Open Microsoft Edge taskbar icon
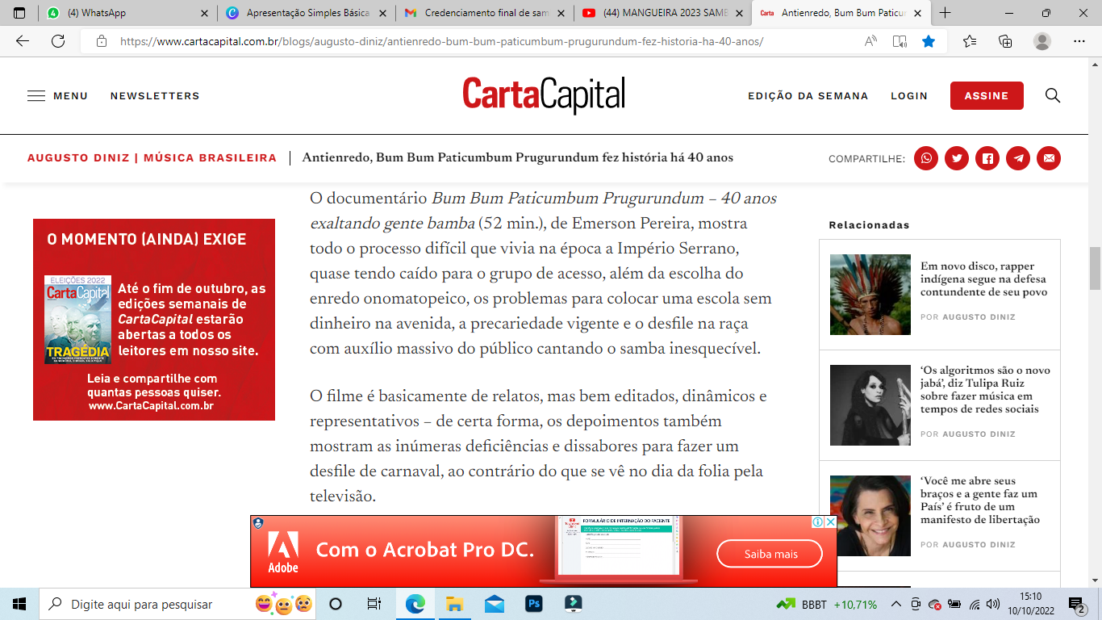 tap(415, 604)
